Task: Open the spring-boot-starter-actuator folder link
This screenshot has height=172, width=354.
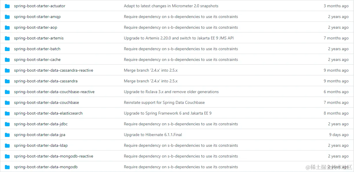Action: 40,6
